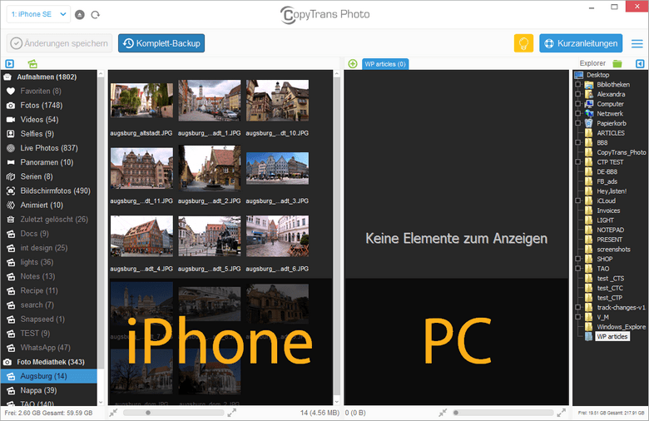Click the yellow lightbulb tips icon

tap(523, 43)
